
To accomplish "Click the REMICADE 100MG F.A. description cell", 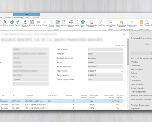I will pos(36,101).
